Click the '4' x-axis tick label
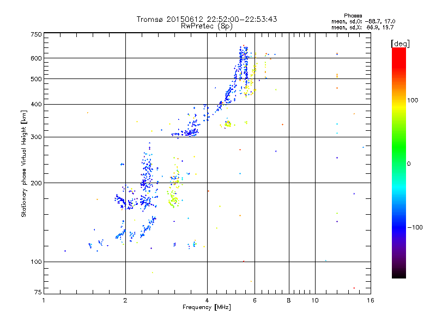 point(207,300)
